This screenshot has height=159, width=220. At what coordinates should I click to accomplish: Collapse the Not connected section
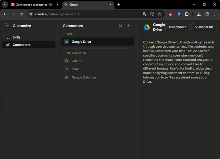pyautogui.click(x=64, y=53)
